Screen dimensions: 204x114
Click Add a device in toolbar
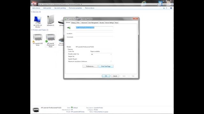36,8
